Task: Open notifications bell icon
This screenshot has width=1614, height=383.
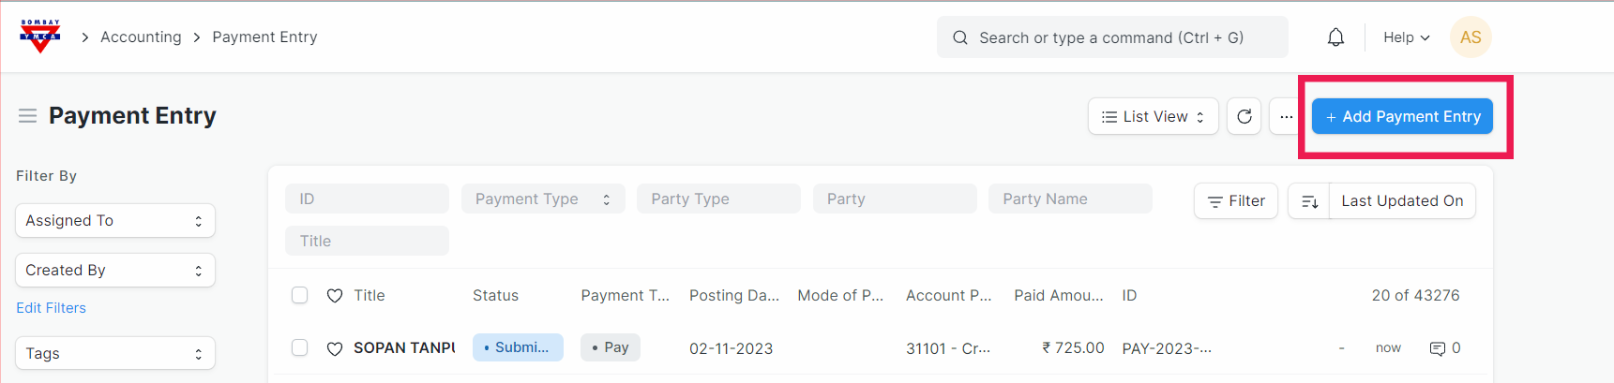Action: [x=1335, y=37]
